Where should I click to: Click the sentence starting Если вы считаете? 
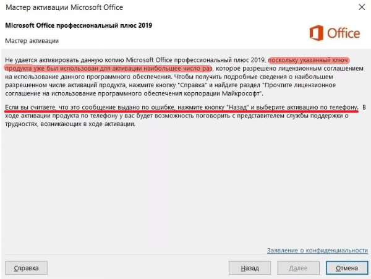point(182,108)
